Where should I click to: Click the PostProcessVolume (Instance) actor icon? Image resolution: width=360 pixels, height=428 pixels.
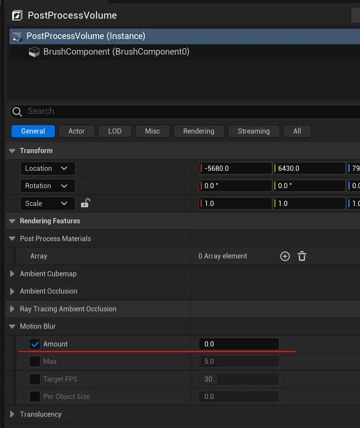coord(17,36)
